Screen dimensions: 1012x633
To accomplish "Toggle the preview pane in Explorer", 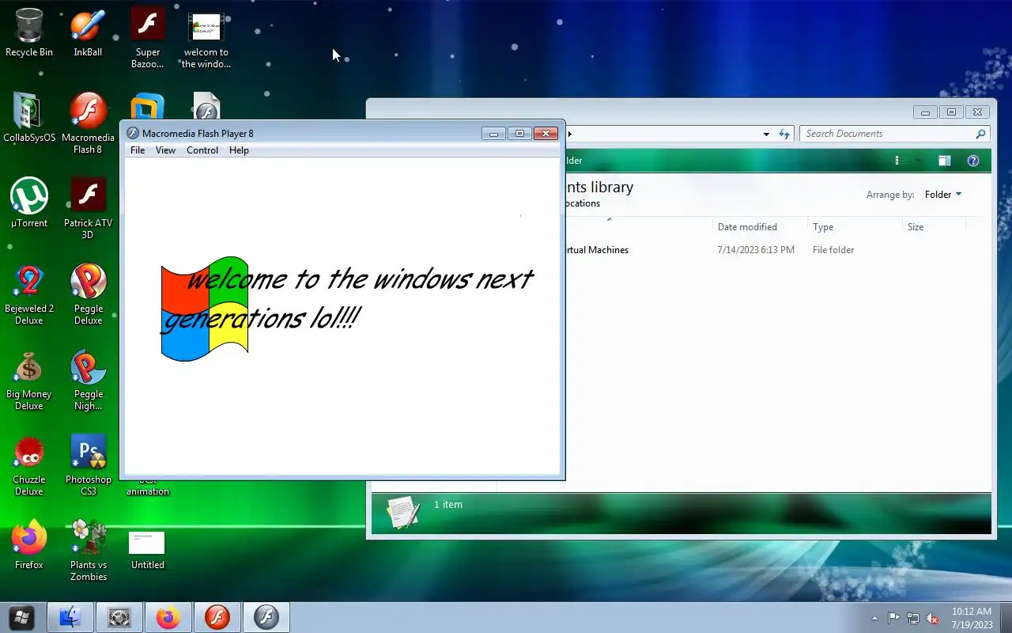I will (944, 161).
